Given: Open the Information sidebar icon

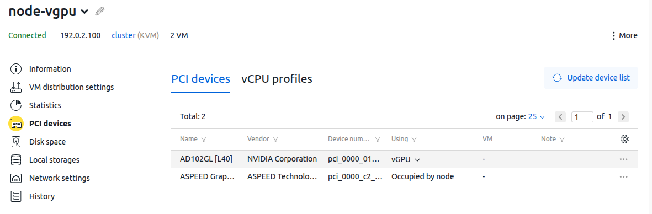Looking at the screenshot, I should pyautogui.click(x=16, y=69).
